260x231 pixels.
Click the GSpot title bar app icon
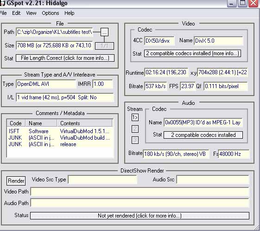pos(2,3)
